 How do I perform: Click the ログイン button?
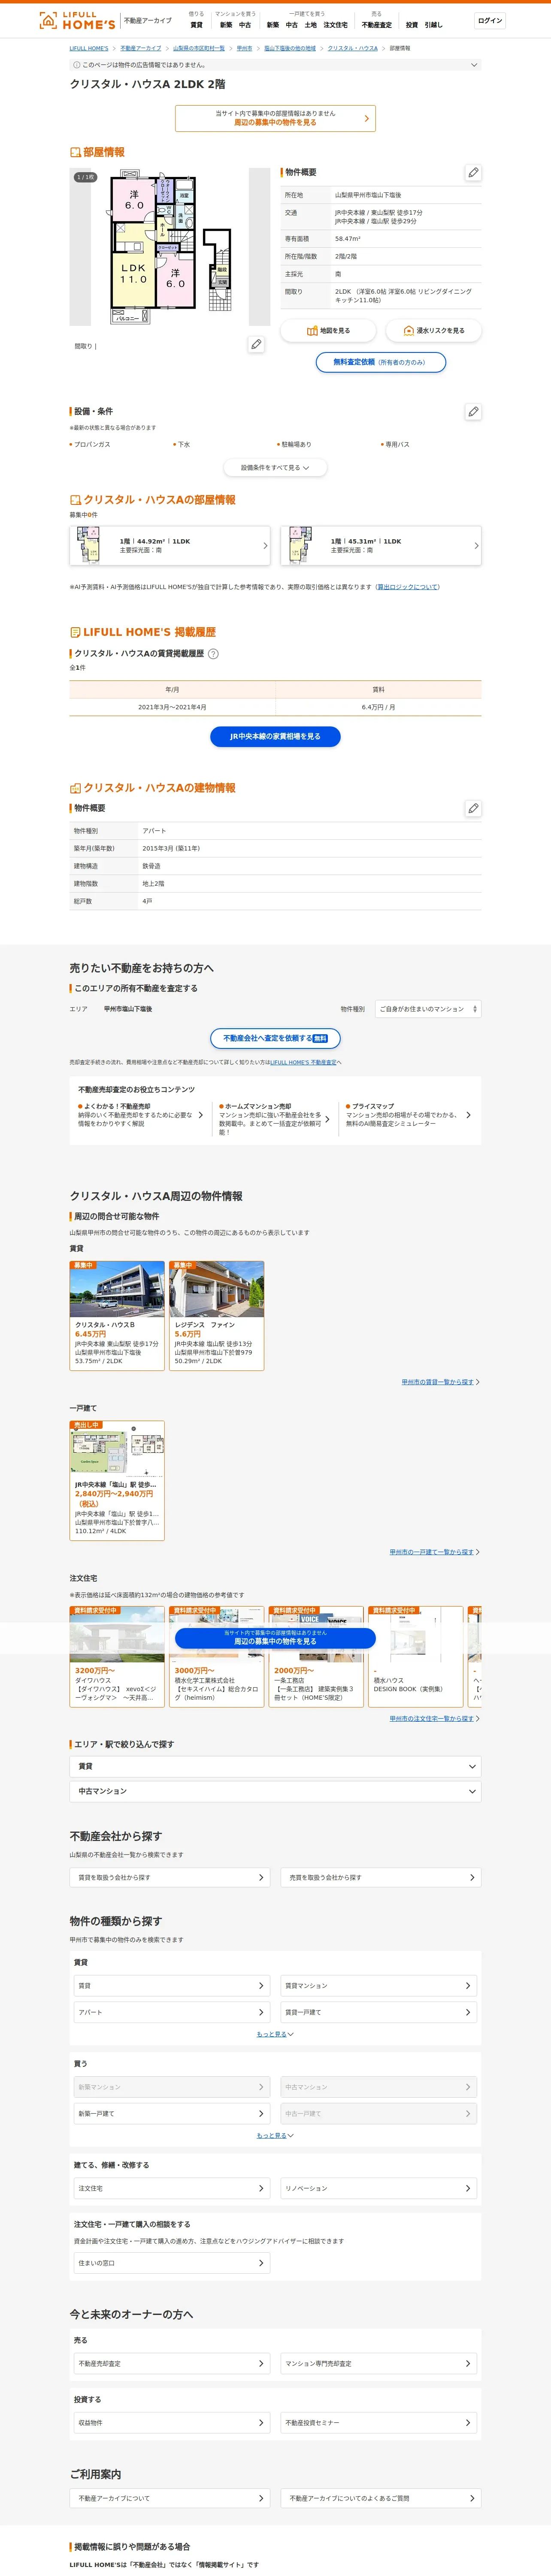[490, 20]
